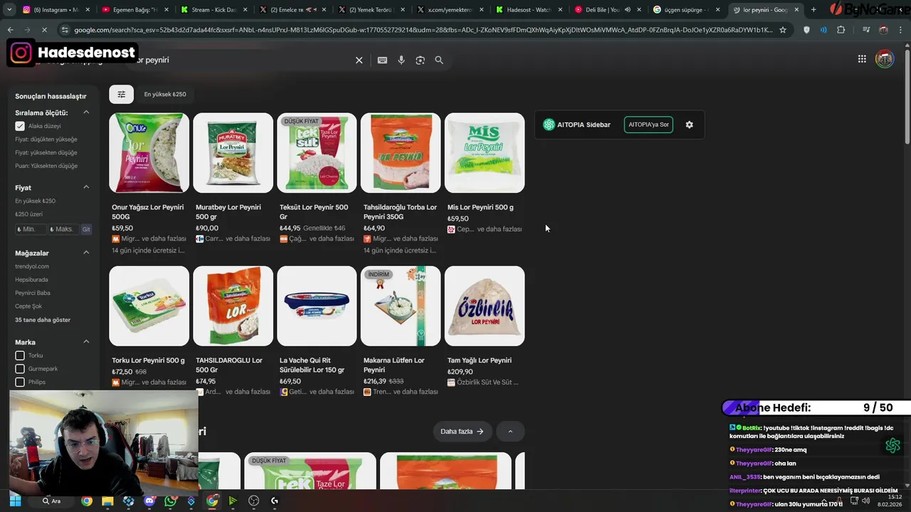Open the filters toggle button above results

tap(121, 94)
